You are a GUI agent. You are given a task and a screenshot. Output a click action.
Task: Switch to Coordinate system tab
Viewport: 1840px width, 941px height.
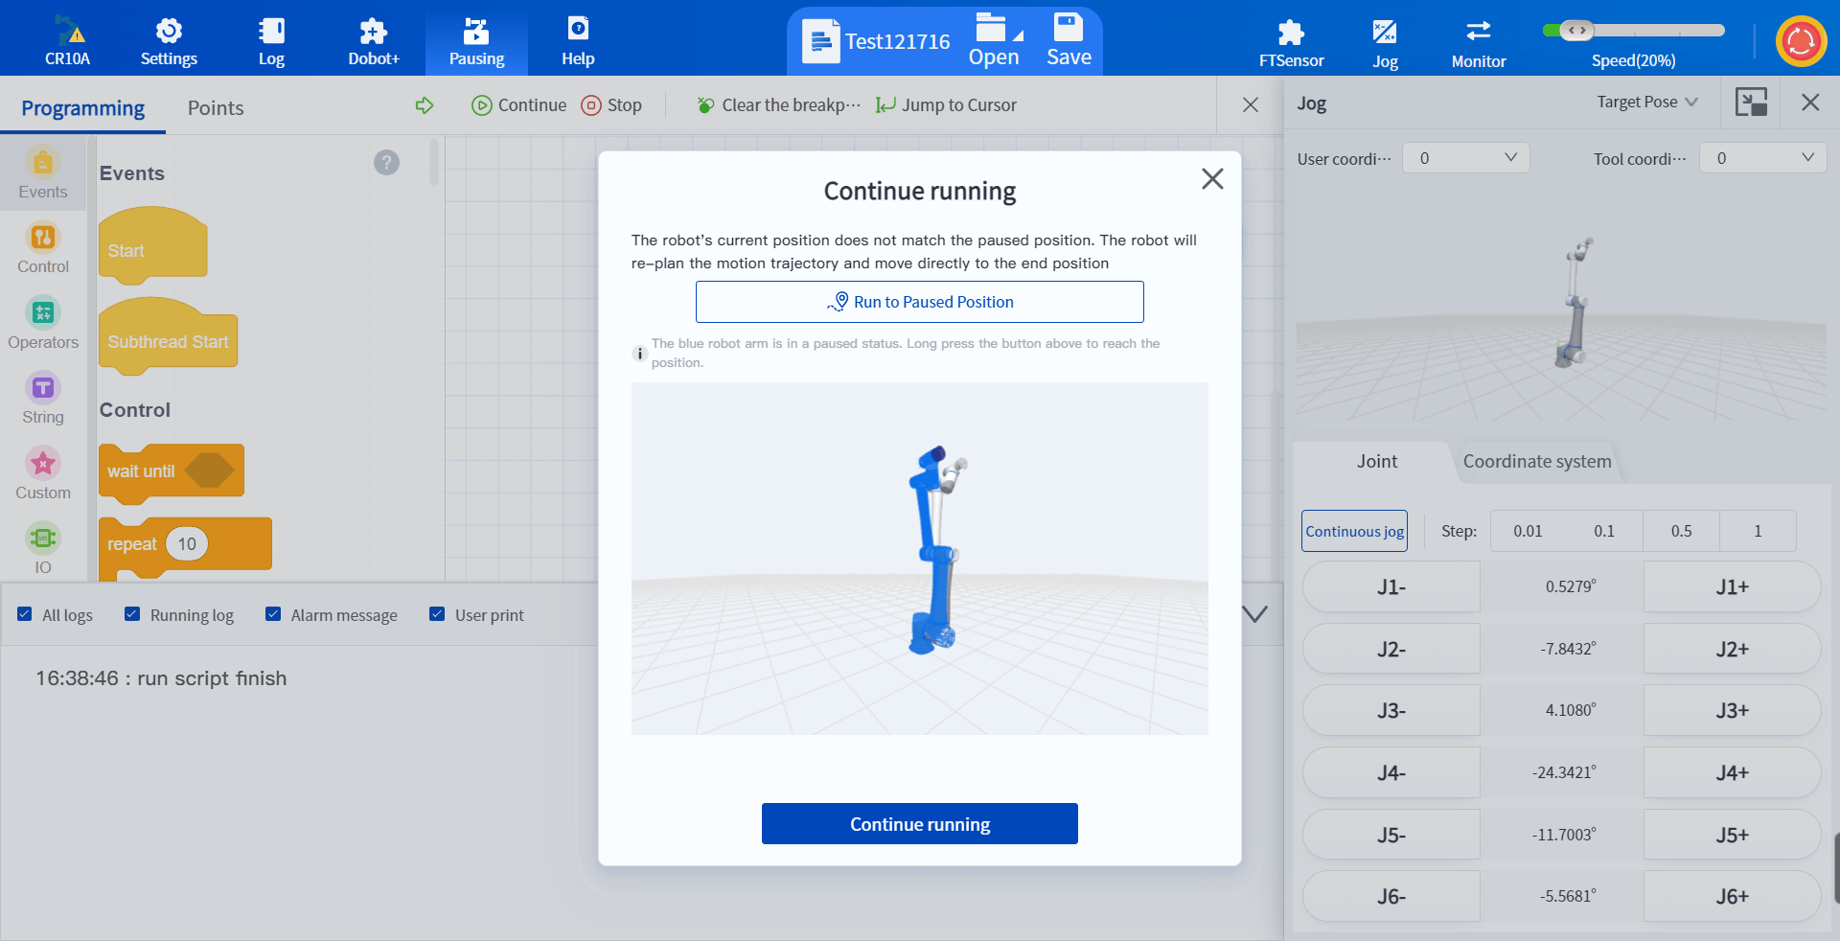coord(1536,462)
